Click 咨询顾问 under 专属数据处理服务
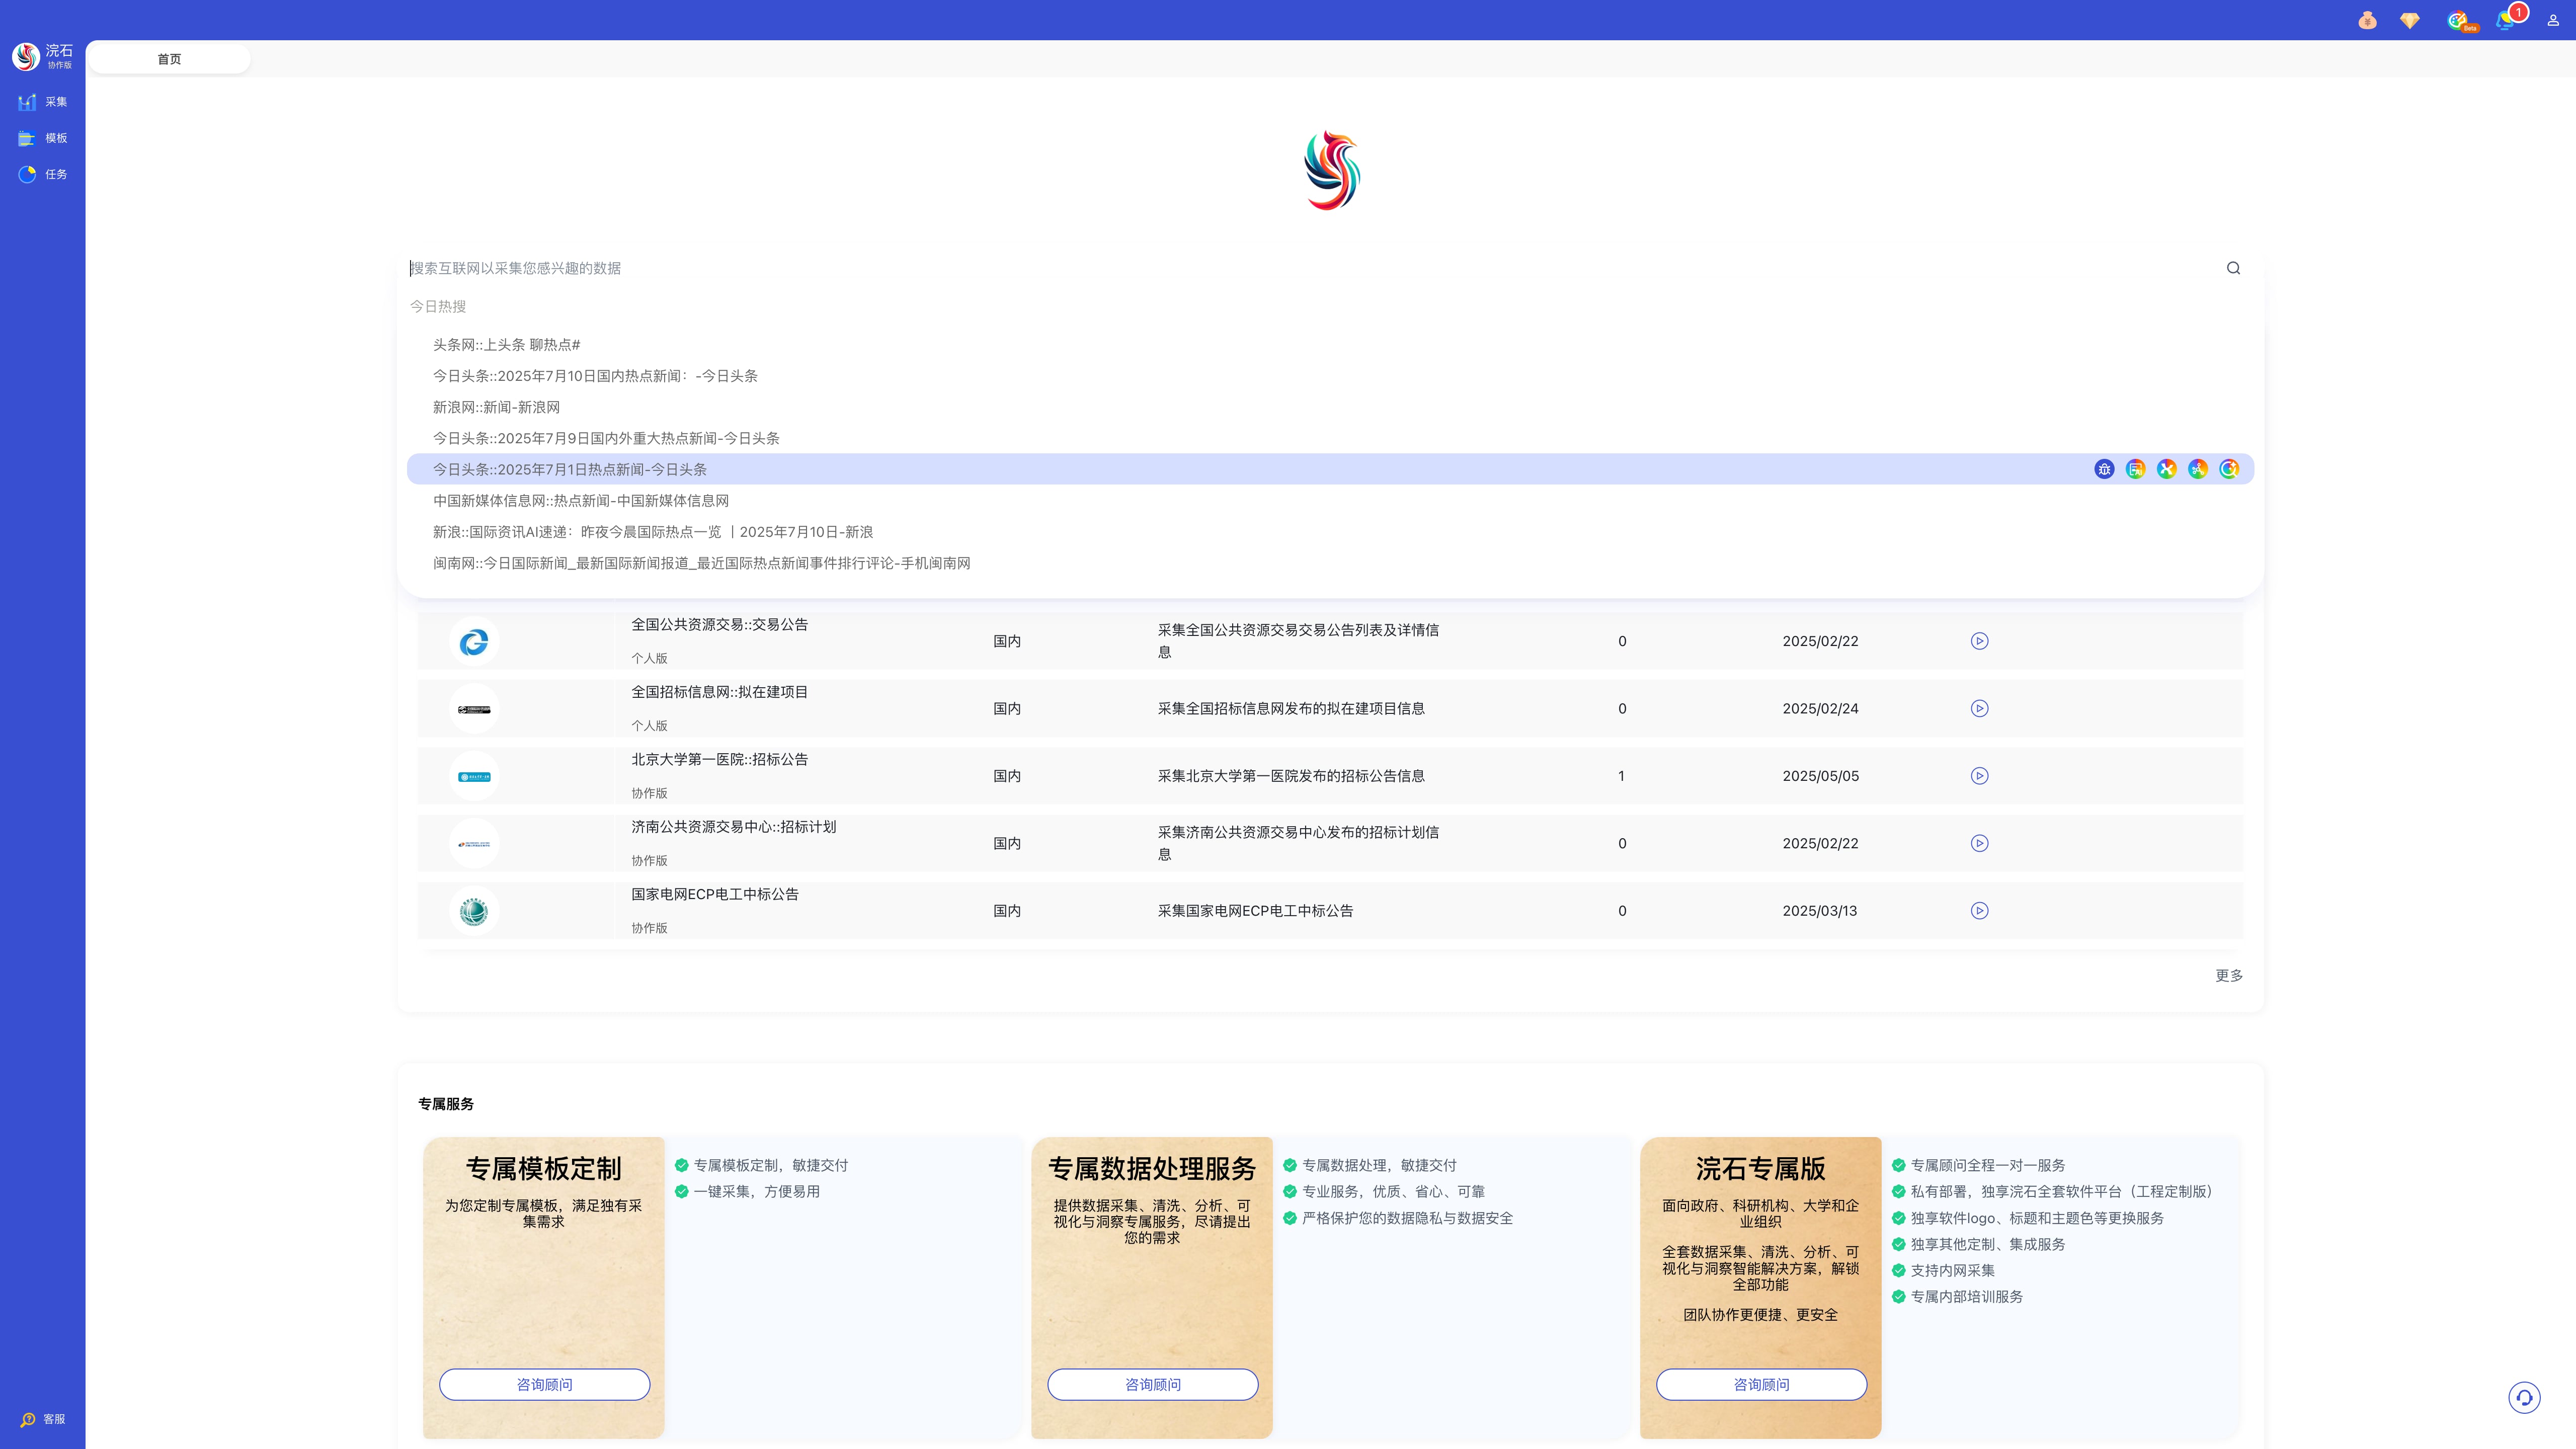Image resolution: width=2576 pixels, height=1449 pixels. pyautogui.click(x=1152, y=1384)
